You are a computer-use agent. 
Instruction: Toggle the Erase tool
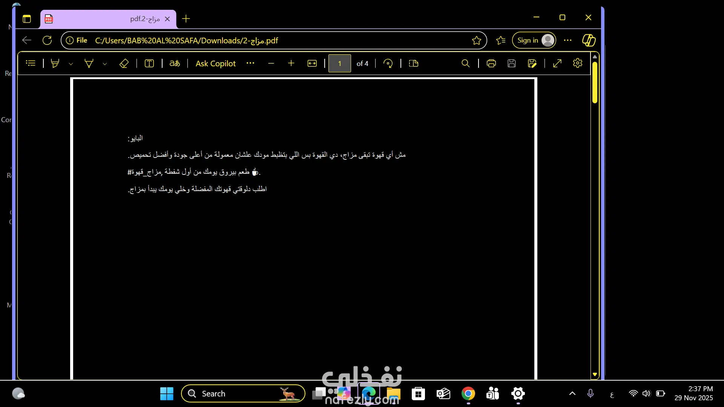124,63
